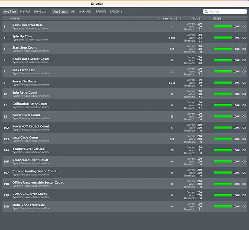This screenshot has height=230, width=249.
Task: Select the UDMA CRC Error Count row
Action: (125, 195)
